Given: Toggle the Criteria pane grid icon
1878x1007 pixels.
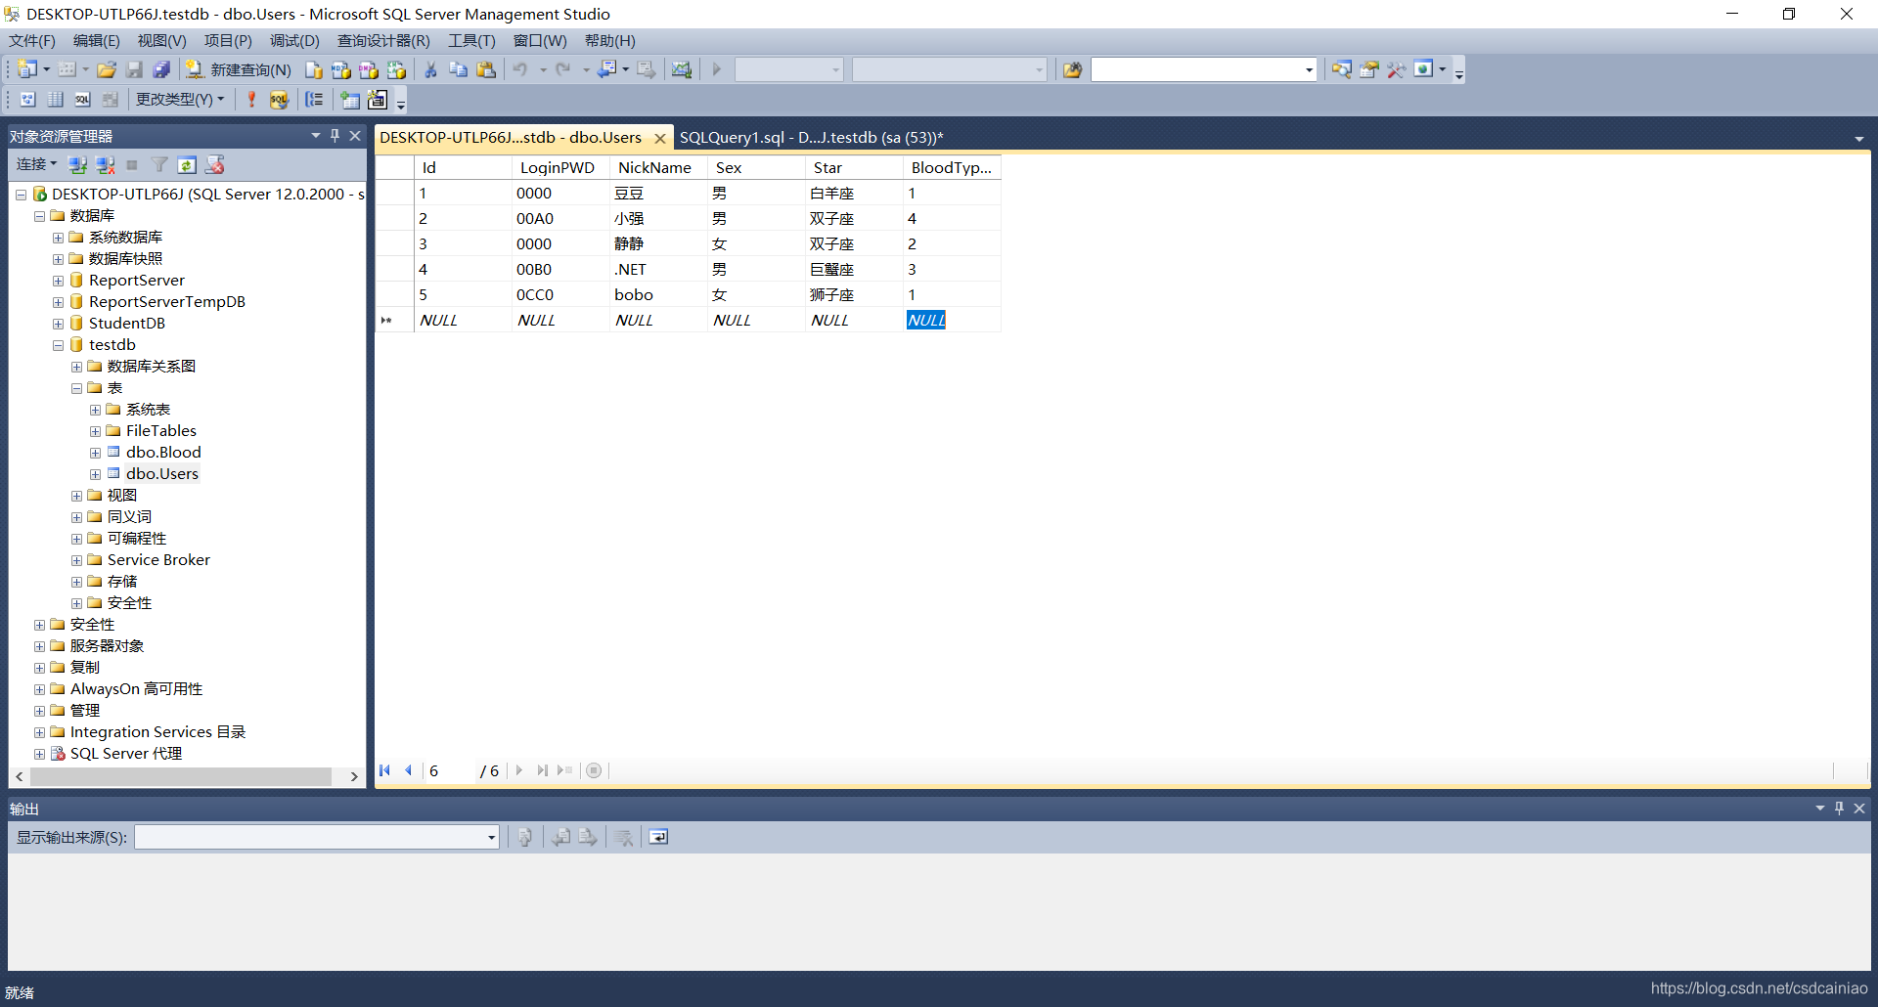Looking at the screenshot, I should coord(56,99).
